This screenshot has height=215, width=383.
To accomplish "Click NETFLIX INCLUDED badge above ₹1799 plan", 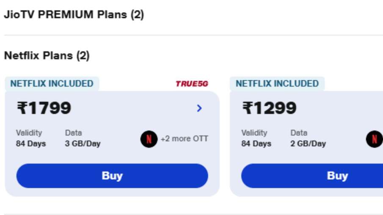I will point(52,84).
